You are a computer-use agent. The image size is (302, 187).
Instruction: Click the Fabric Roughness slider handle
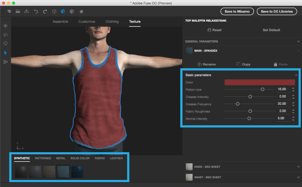click(250, 111)
